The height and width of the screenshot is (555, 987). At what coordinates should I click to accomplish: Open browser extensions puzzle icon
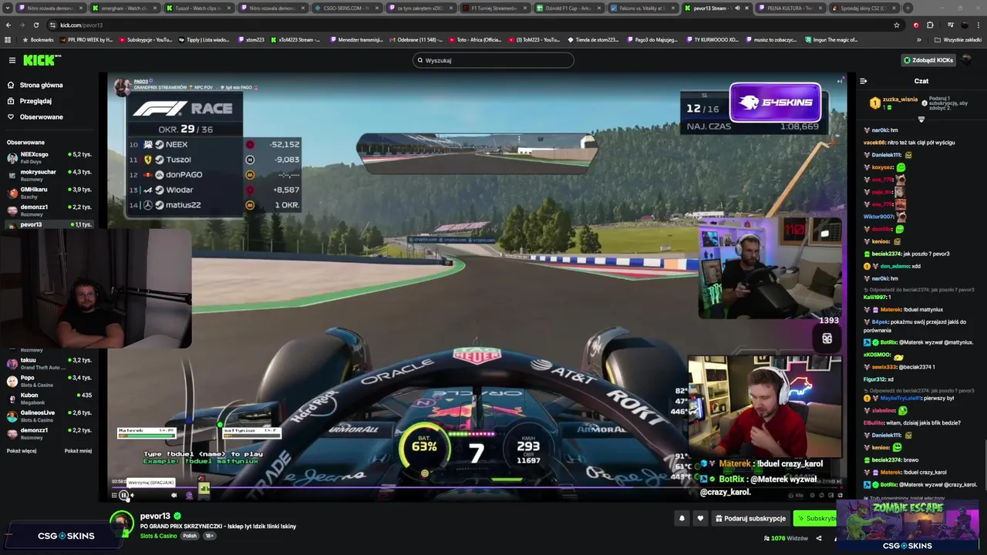(930, 25)
